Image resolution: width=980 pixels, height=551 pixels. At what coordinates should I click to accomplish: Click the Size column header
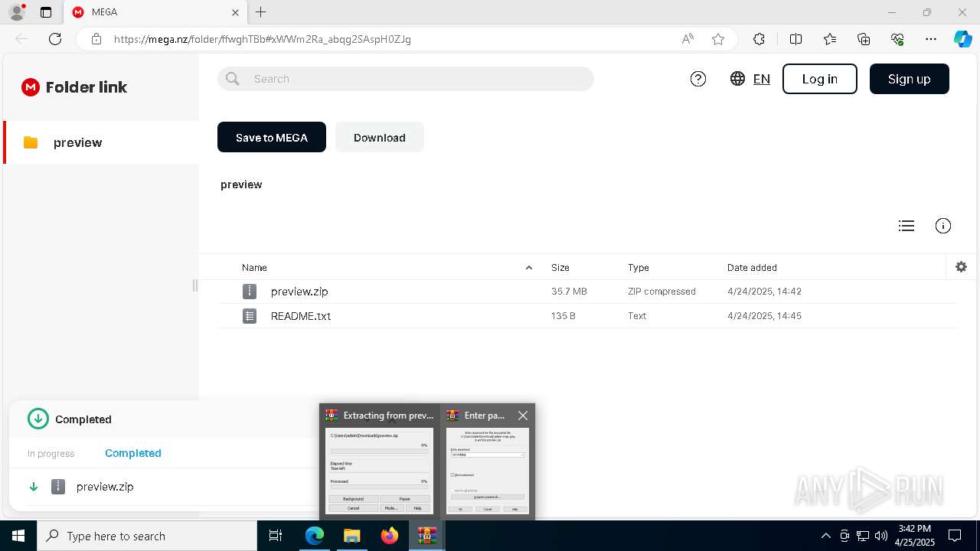[x=560, y=268]
